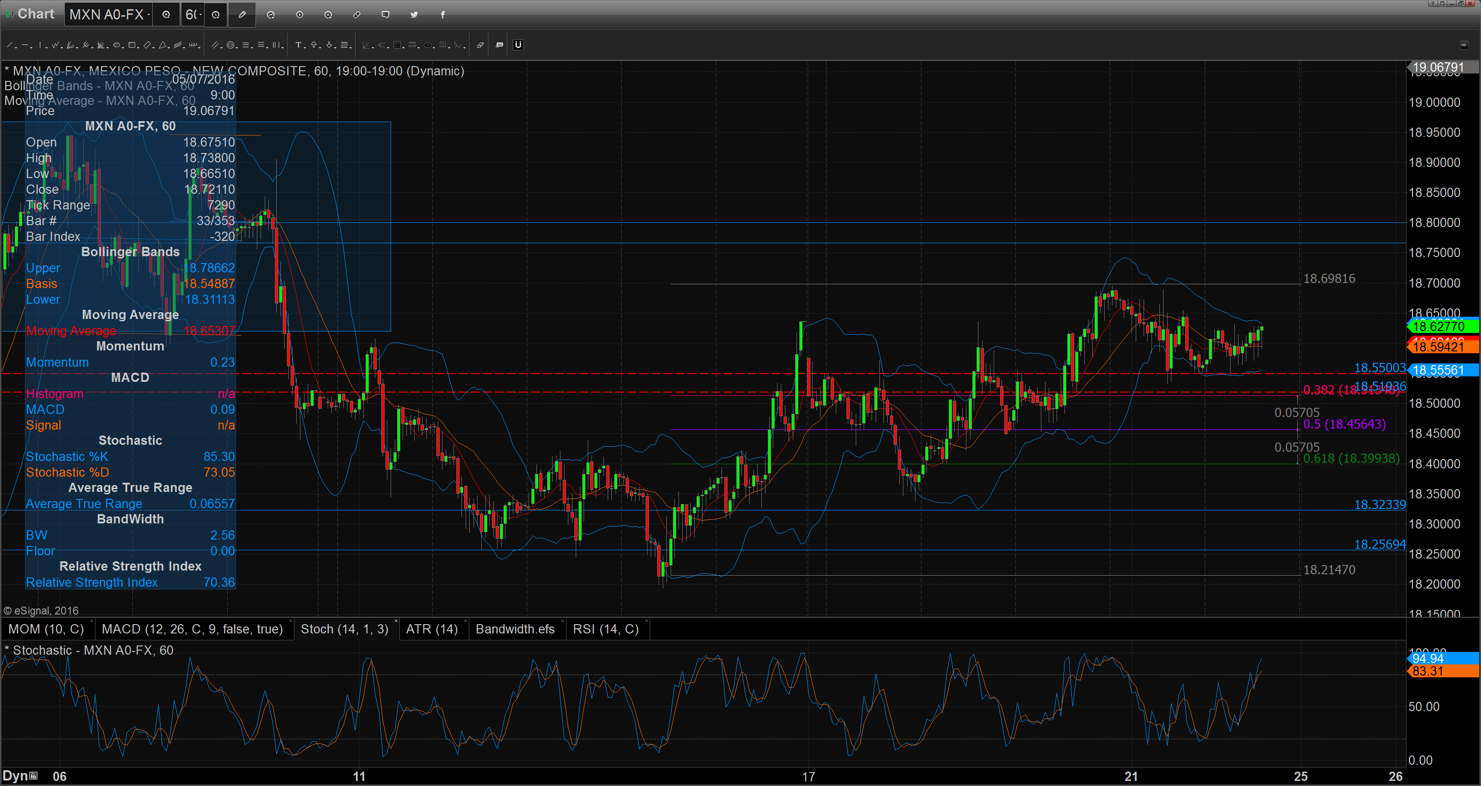Click the Relative Strength Index value row
This screenshot has height=786, width=1481.
click(x=131, y=583)
